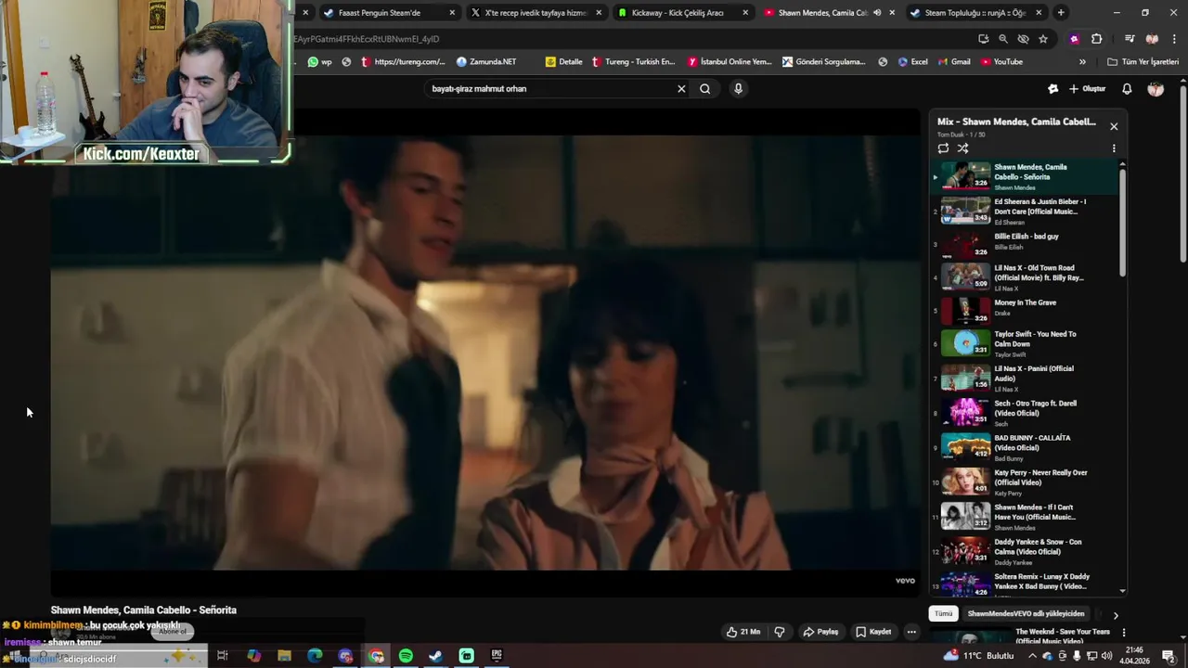Viewport: 1188px width, 668px height.
Task: Open Tüm Yer İşaretleri bookmarks folder
Action: click(x=1143, y=62)
